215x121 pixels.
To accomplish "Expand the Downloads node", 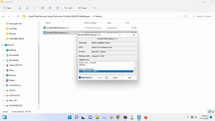I will point(4,60).
